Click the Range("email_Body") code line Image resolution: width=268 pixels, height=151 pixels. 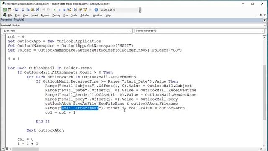tap(111, 99)
